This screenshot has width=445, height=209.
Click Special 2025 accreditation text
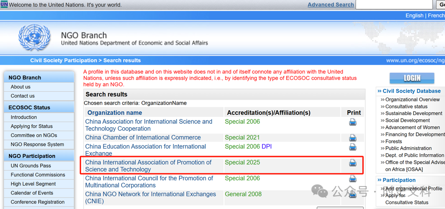[242, 162]
